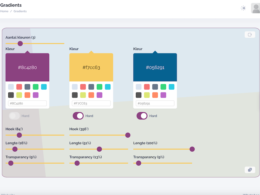Image resolution: width=260 pixels, height=195 pixels.
Task: Go to Home in the breadcrumb
Action: tap(4, 11)
